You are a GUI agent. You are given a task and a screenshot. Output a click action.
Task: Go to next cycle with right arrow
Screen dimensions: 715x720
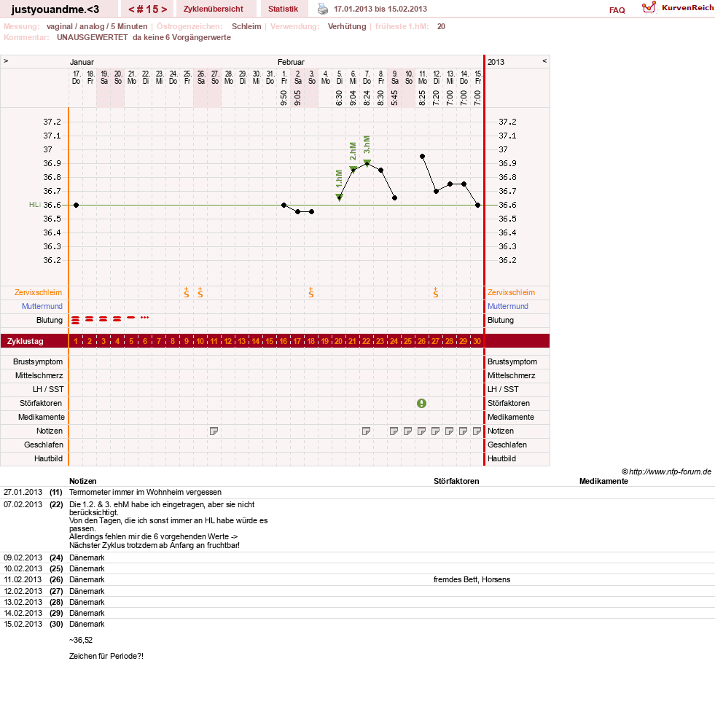pos(164,9)
